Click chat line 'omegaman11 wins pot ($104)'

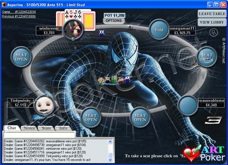click(x=45, y=145)
